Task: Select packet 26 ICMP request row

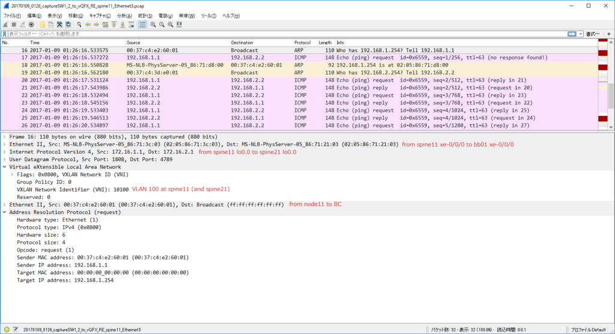Action: click(x=299, y=126)
